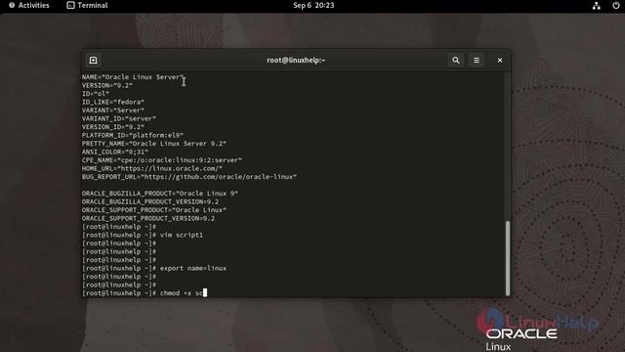Screen dimensions: 625x352
Task: Click the line VERSION="9.2"
Action: [107, 85]
